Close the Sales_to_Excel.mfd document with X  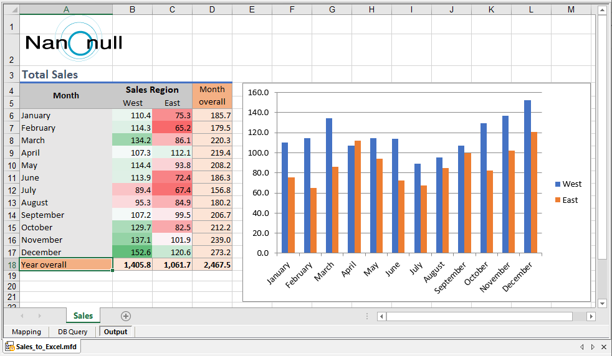[603, 347]
